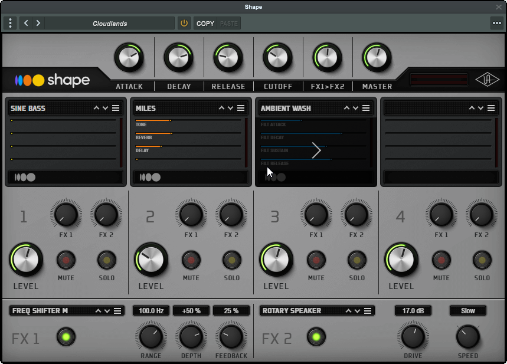
Task: Open the MILES layer hamburger menu
Action: point(241,108)
